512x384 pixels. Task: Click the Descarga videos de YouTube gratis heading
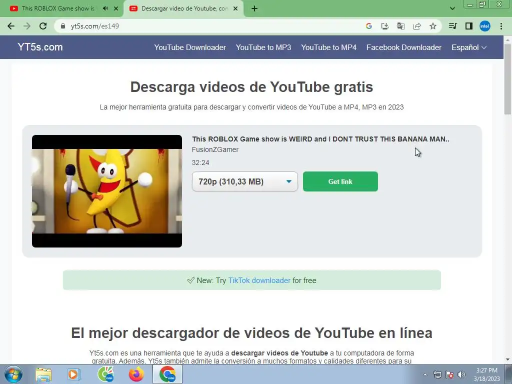pos(252,87)
